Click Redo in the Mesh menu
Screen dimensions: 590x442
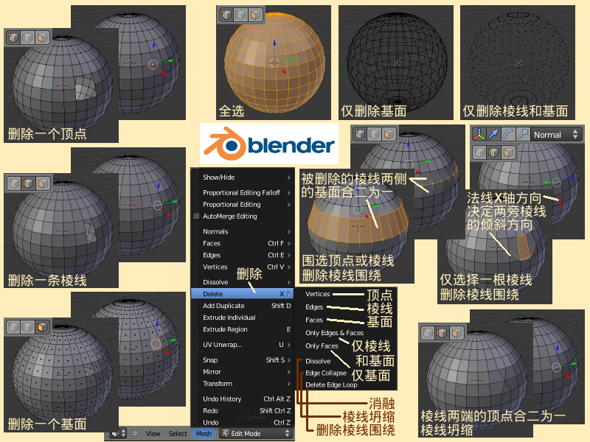click(243, 410)
